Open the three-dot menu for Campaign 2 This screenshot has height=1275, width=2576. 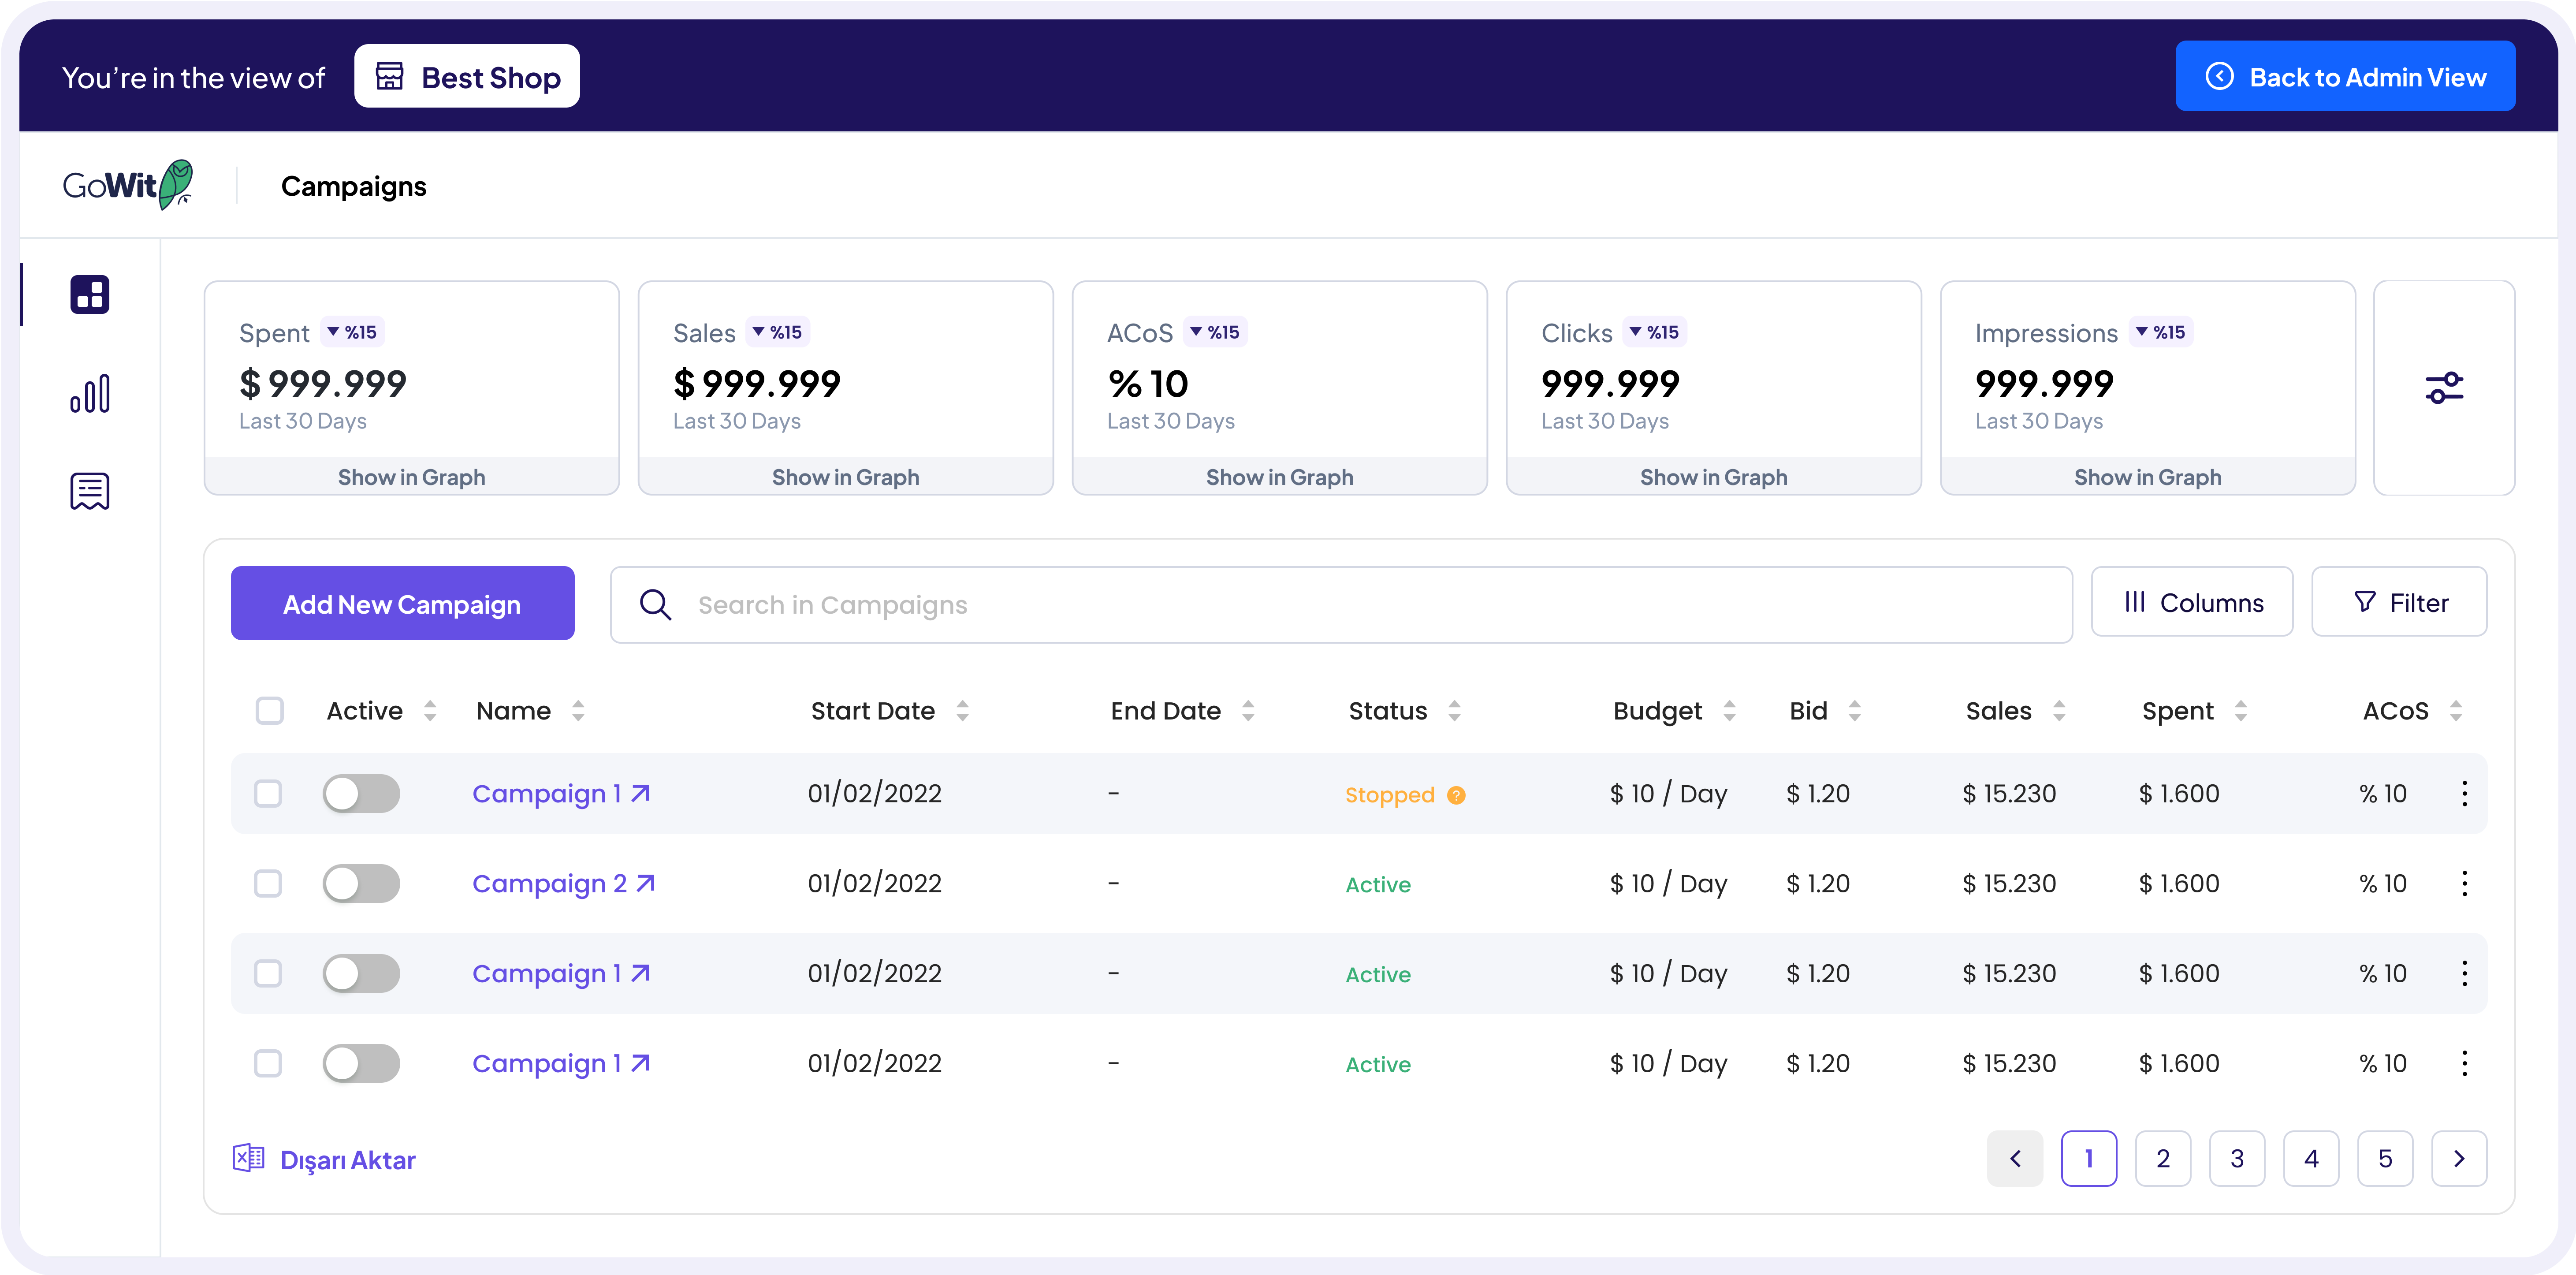coord(2464,883)
